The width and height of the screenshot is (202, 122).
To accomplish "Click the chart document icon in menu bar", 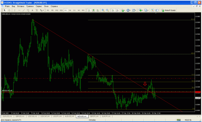I will pos(2,6).
